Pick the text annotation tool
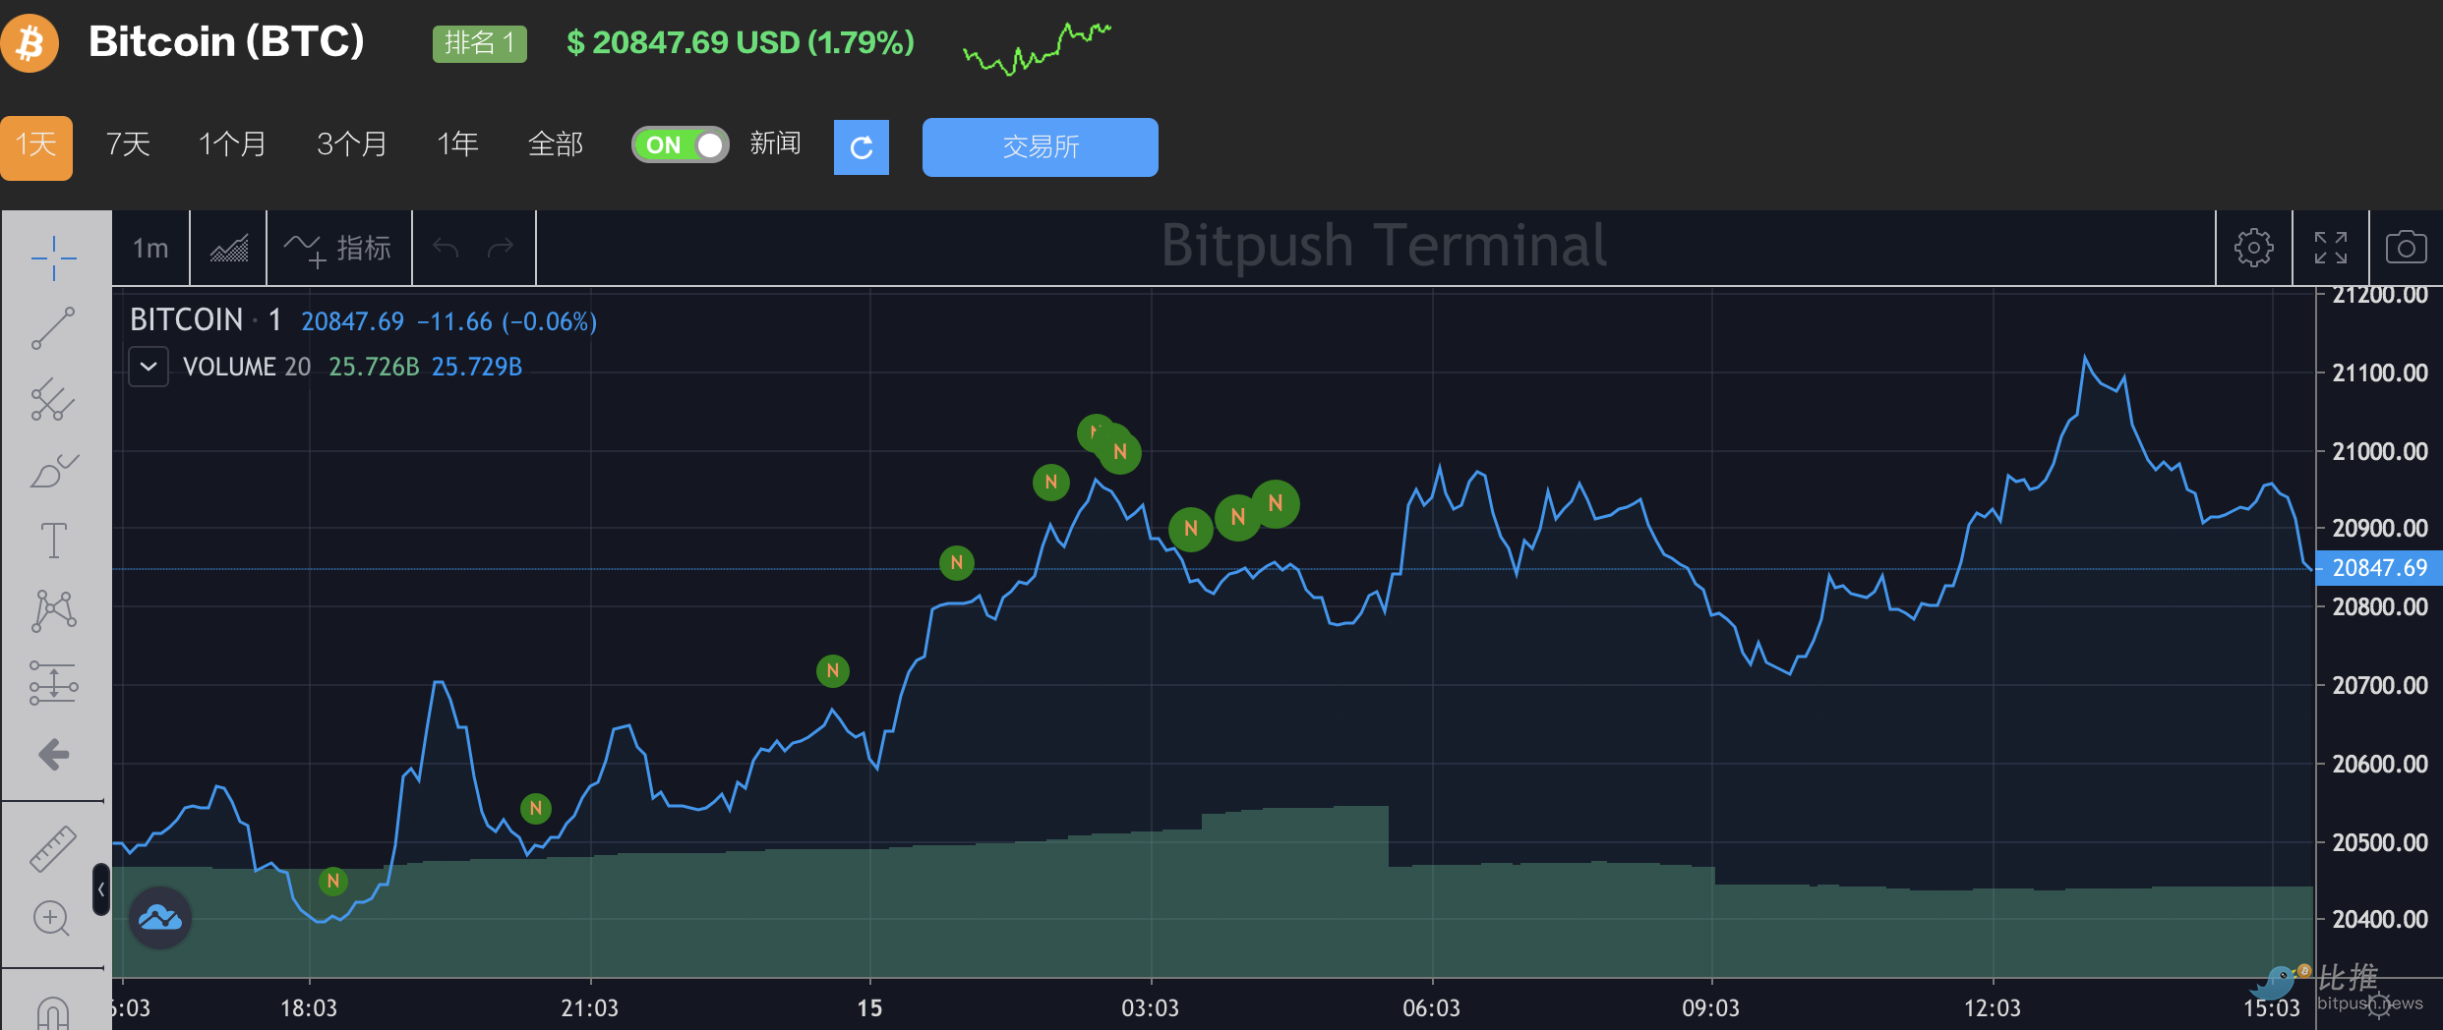Viewport: 2443px width, 1030px height. click(53, 541)
